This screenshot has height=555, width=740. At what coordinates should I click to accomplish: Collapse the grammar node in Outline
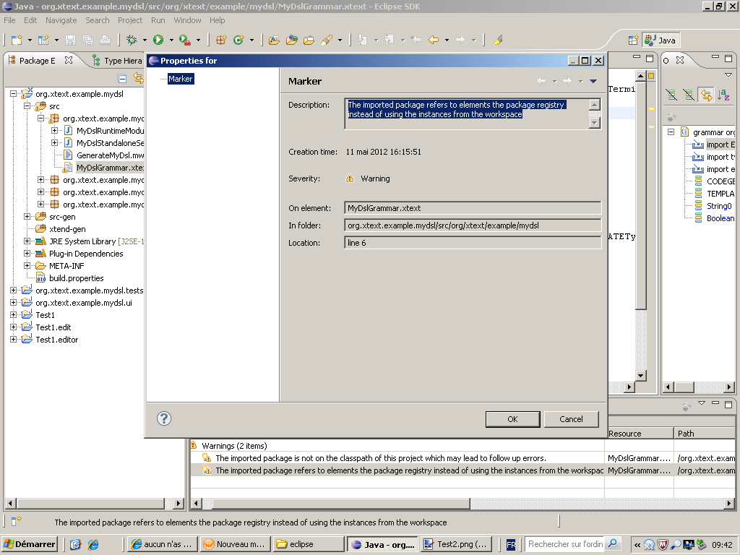click(671, 132)
